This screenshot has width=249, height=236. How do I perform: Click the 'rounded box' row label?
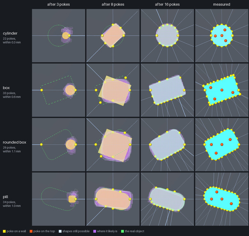14,142
